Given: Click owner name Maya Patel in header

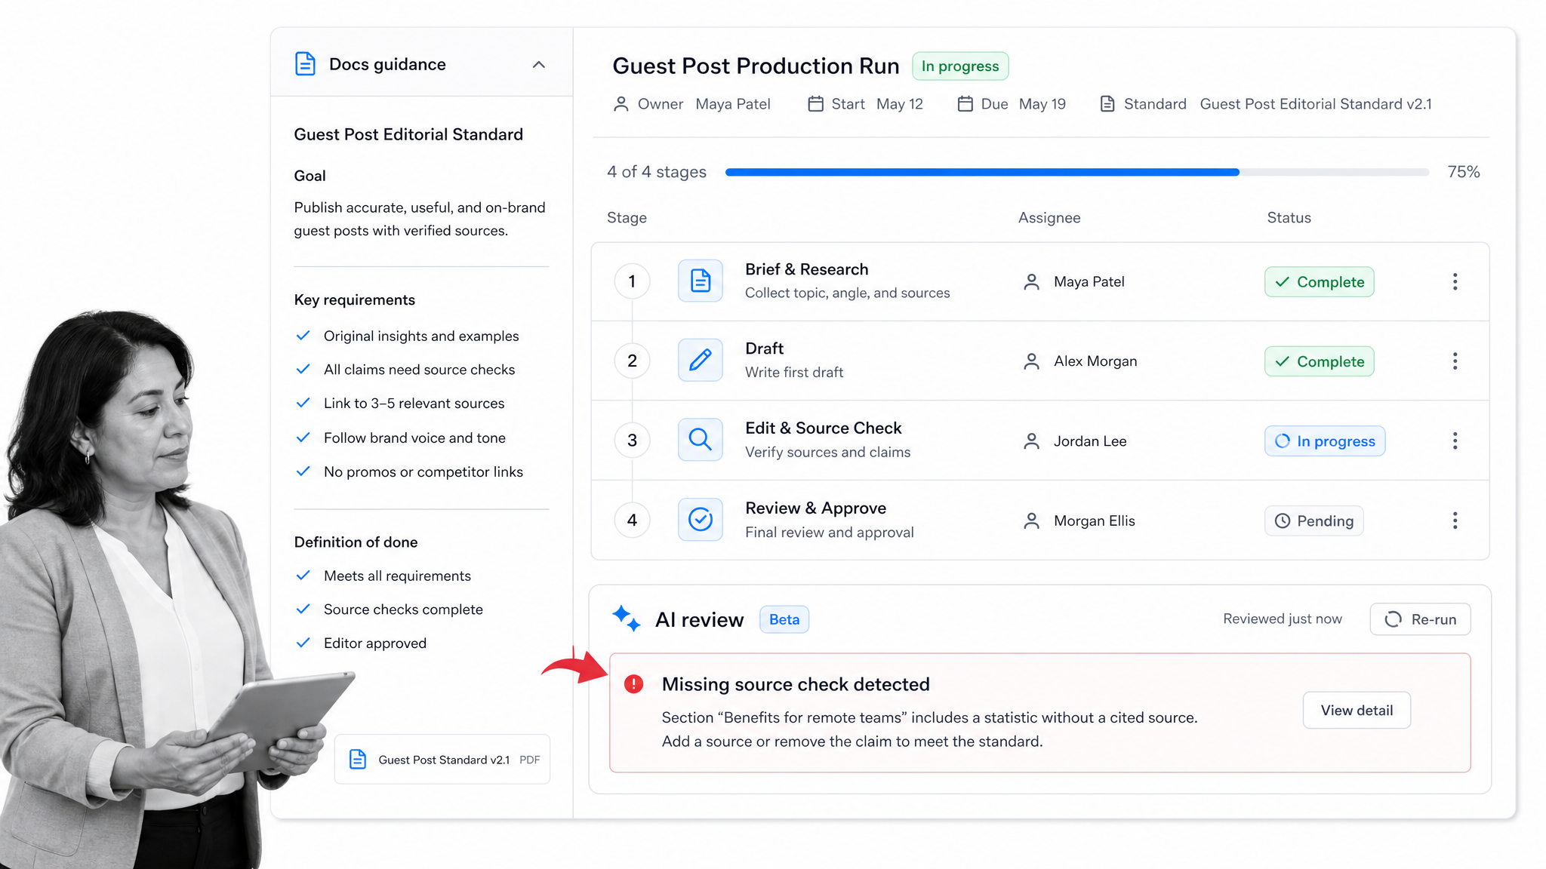Looking at the screenshot, I should click(x=732, y=104).
